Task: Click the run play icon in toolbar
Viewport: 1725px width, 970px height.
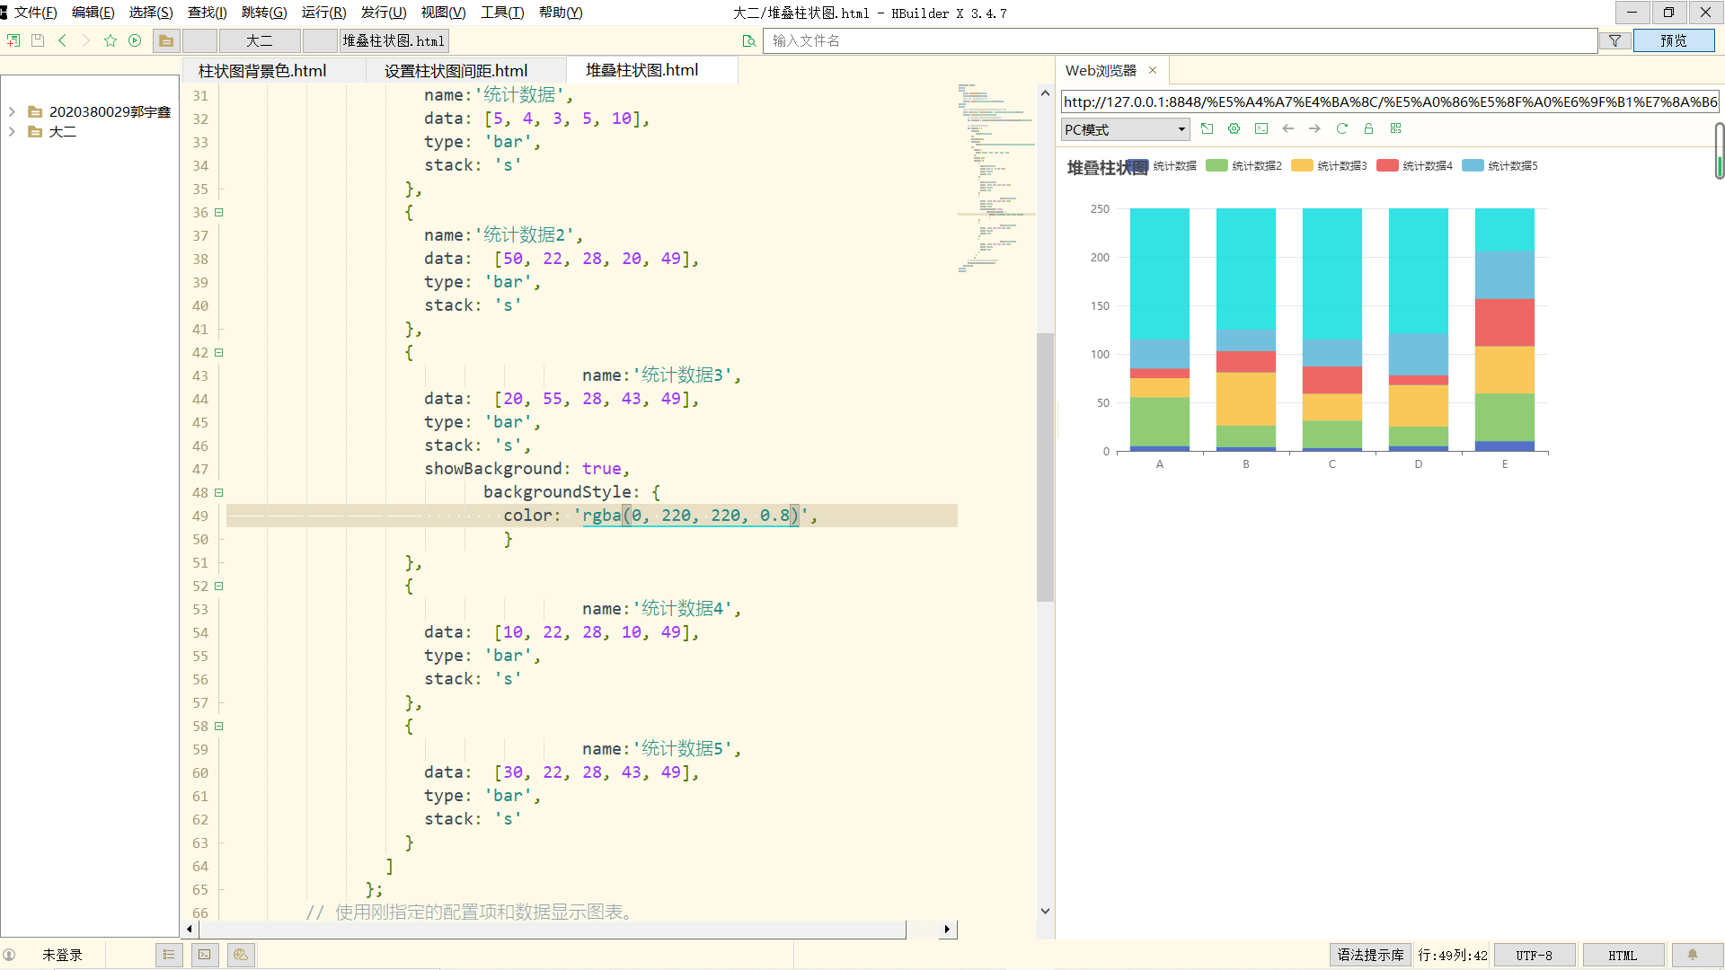Action: [x=135, y=40]
